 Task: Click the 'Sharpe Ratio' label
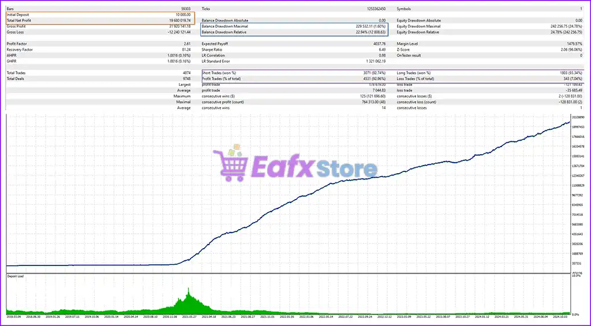212,50
